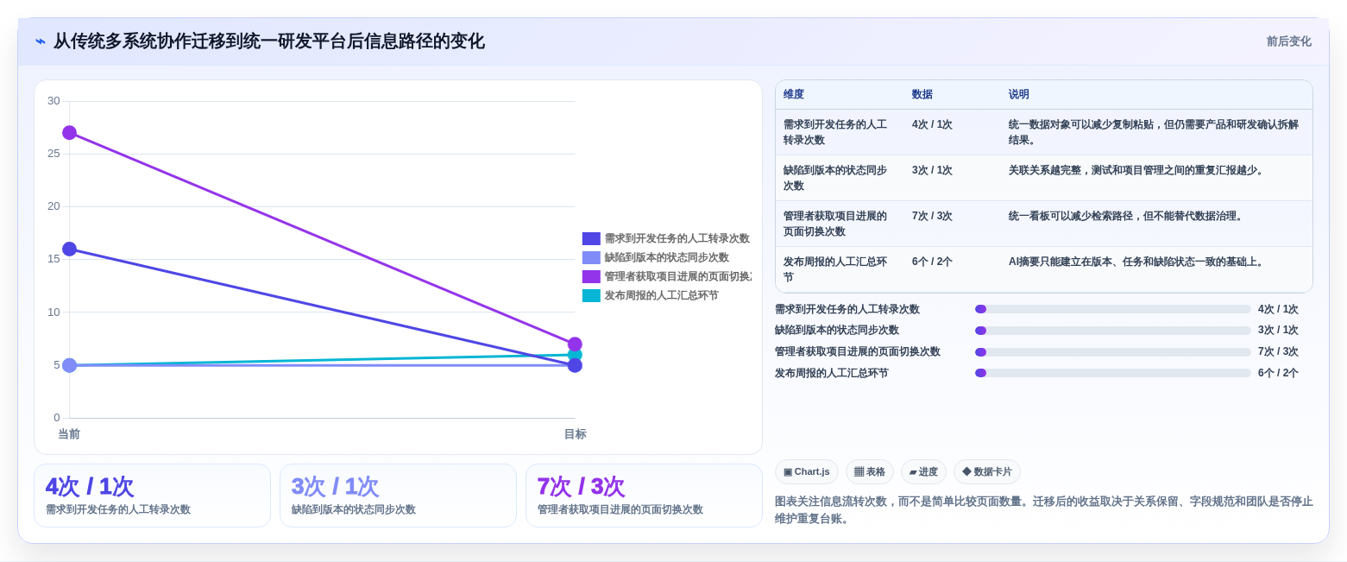The image size is (1347, 562).
Task: Click legend label 发布周报的人工汇总环节
Action: coord(661,295)
